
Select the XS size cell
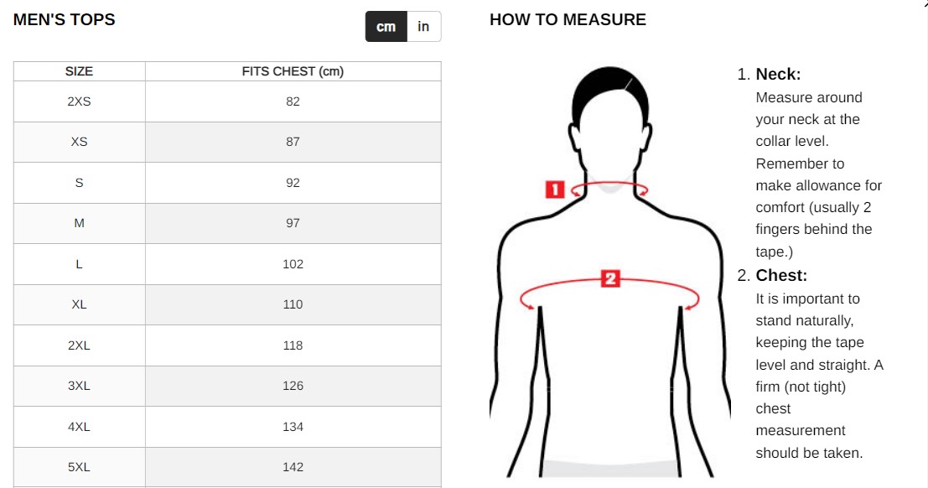pyautogui.click(x=80, y=143)
